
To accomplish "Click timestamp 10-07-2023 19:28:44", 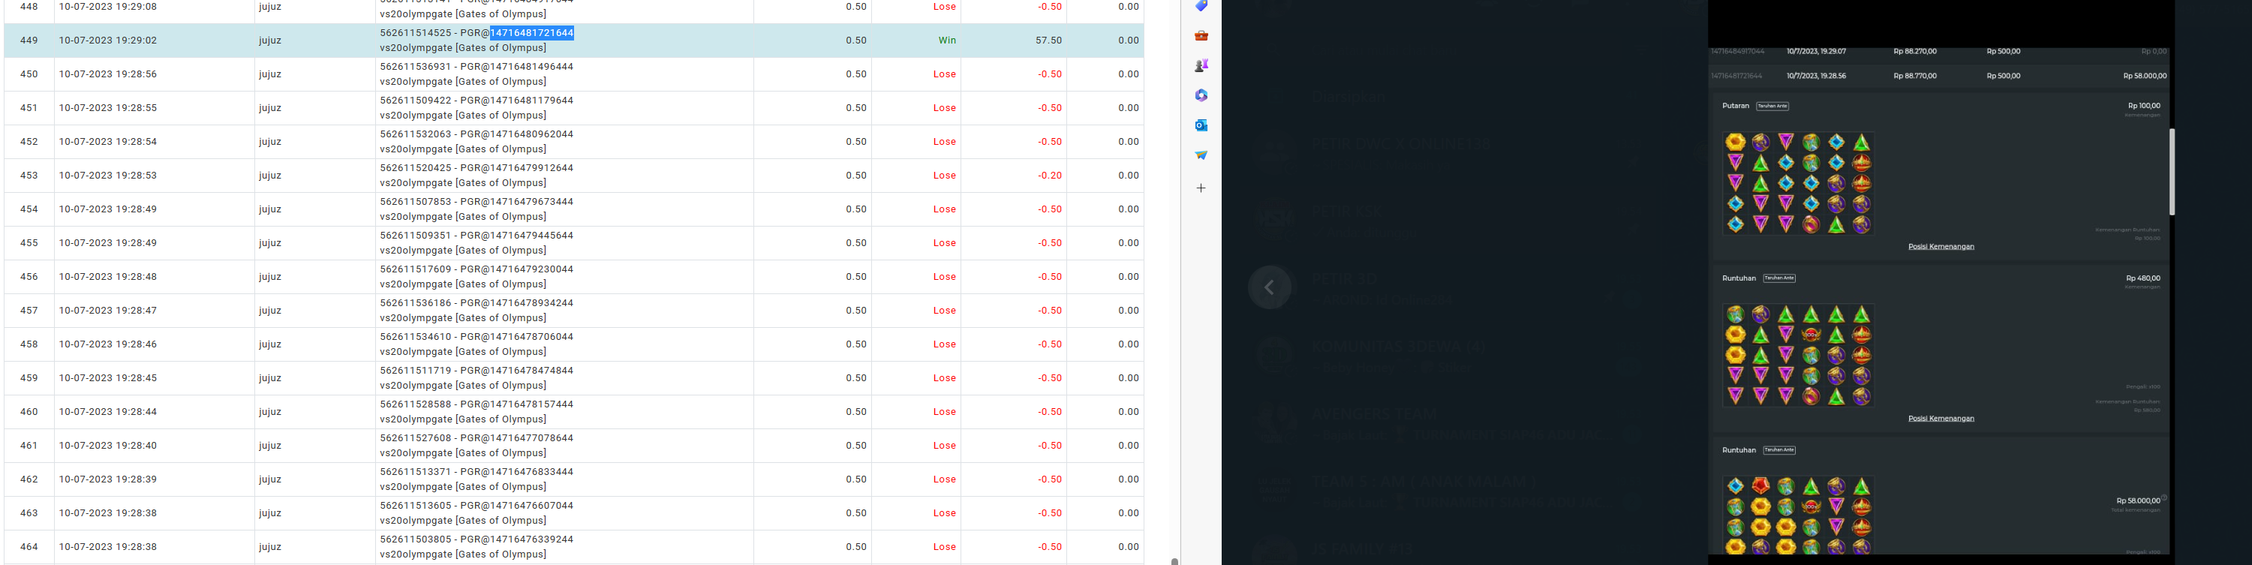I will (x=108, y=412).
